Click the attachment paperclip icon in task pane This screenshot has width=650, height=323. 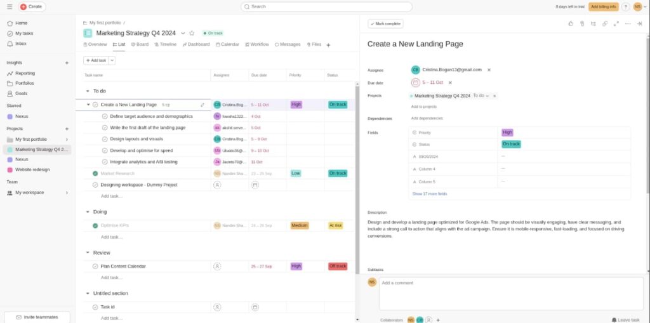coord(582,23)
